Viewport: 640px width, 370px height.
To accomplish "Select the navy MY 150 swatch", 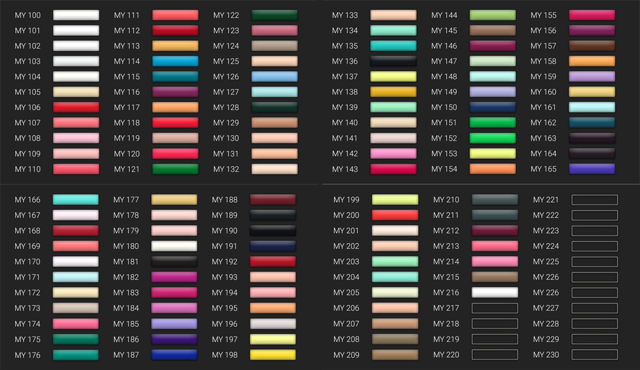I will pos(492,107).
